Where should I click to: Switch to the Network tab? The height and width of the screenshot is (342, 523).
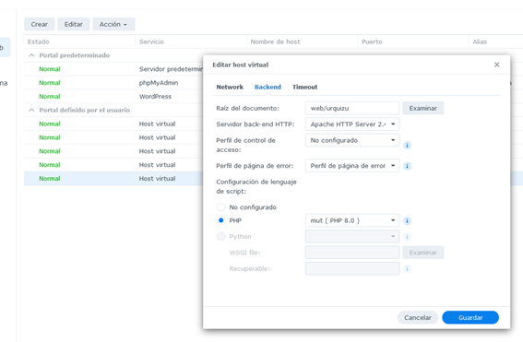(x=230, y=87)
